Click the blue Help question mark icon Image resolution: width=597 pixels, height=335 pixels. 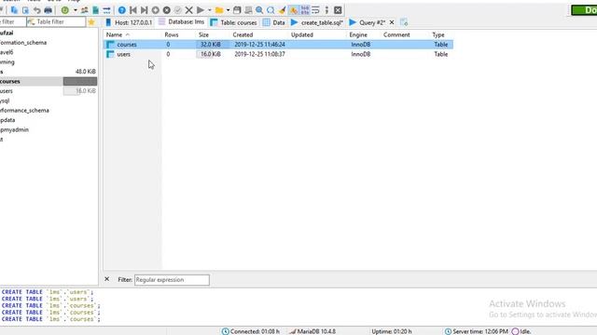(x=122, y=10)
